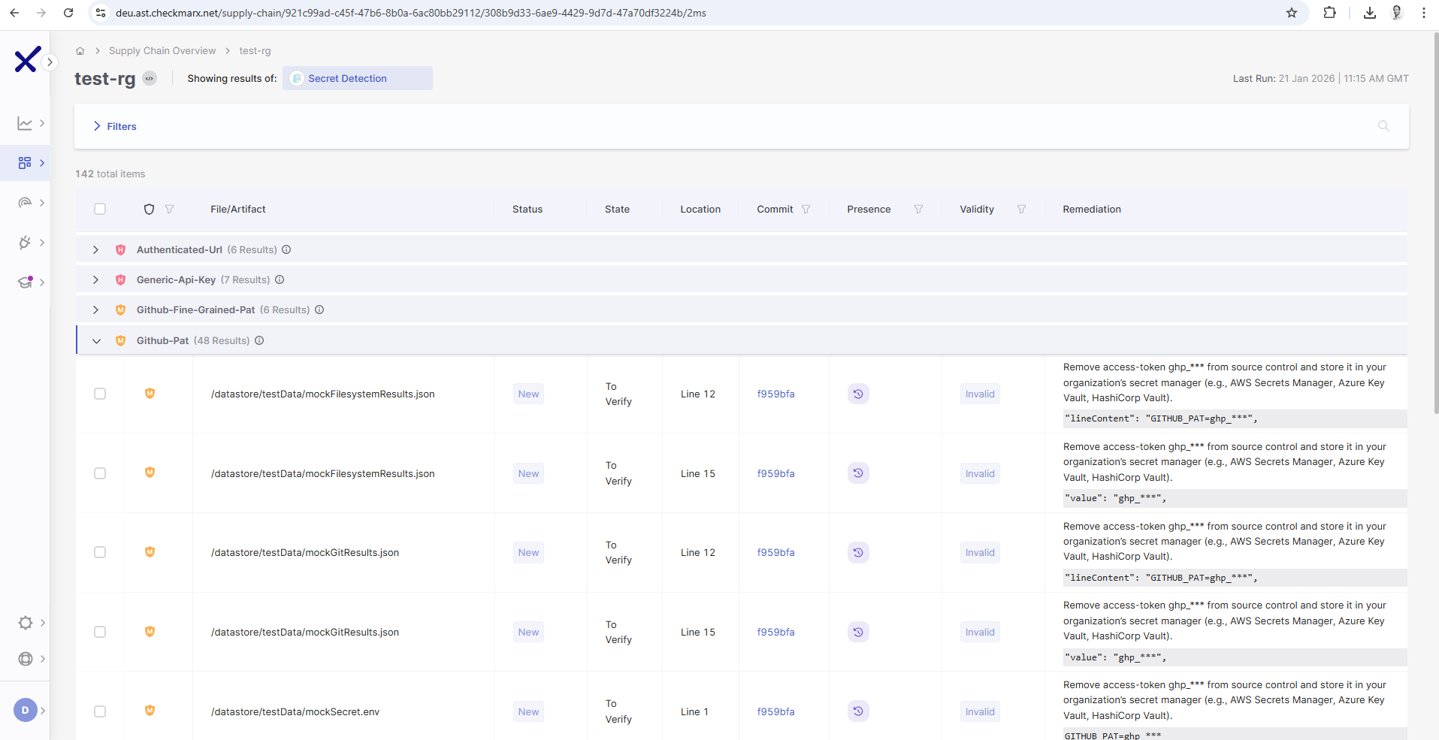Image resolution: width=1439 pixels, height=740 pixels.
Task: Expand the Filters panel
Action: [x=115, y=126]
